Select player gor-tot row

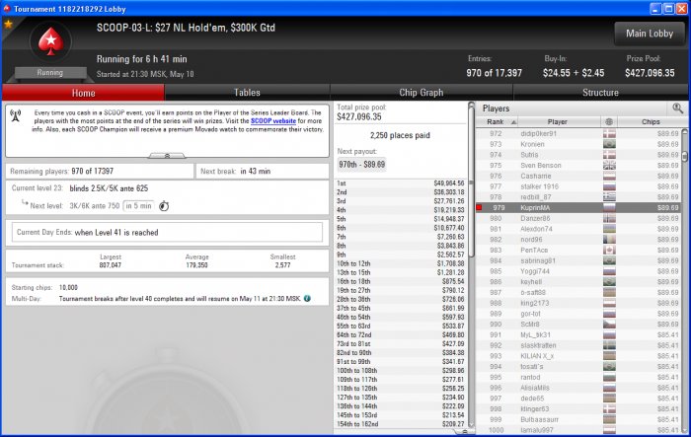578,314
